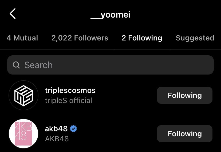Switch to the 2,022 Followers tab
Viewport: 221px width, 152px height.
point(80,38)
